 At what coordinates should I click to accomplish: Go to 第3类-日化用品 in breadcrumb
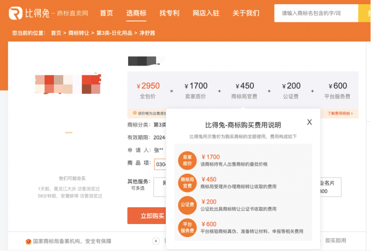tap(114, 33)
